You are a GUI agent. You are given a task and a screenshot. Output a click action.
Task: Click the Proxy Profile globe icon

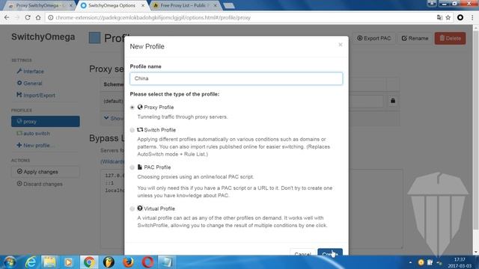[140, 107]
